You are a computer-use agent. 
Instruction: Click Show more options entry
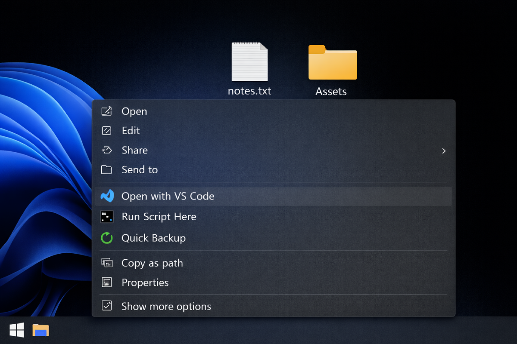pyautogui.click(x=166, y=306)
